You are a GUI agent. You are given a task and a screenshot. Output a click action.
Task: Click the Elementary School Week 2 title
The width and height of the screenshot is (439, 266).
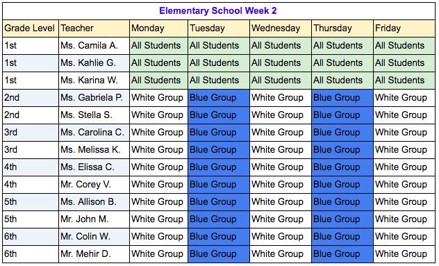[x=218, y=10]
